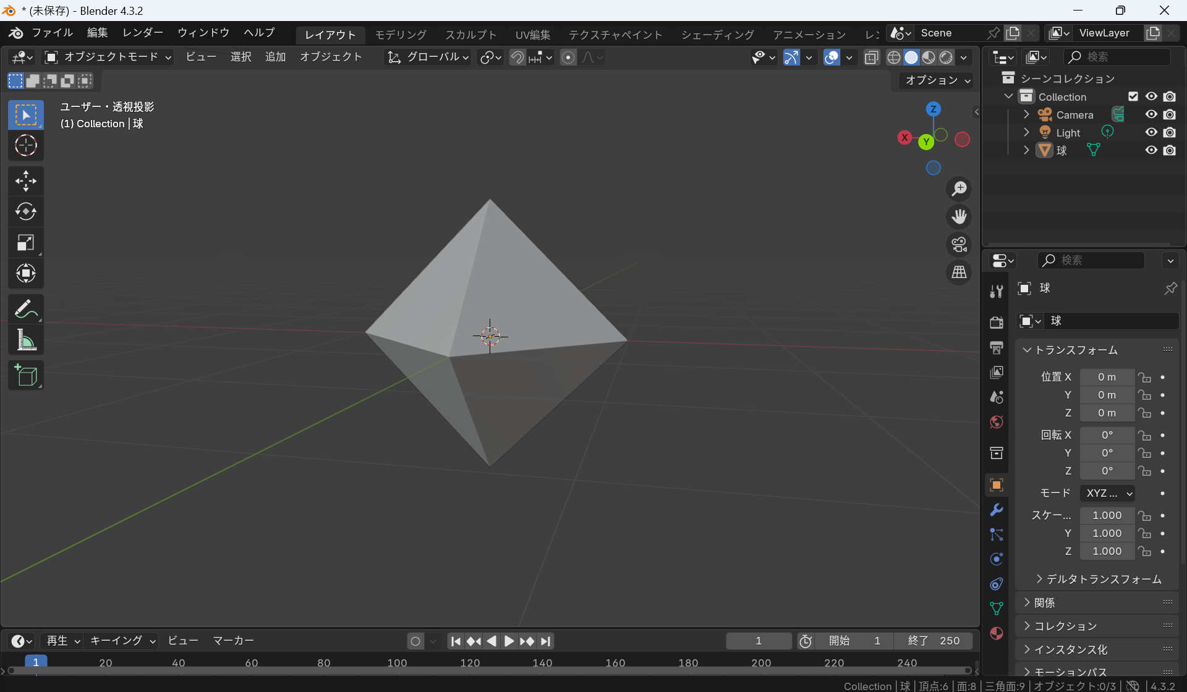The height and width of the screenshot is (692, 1187).
Task: Expand the Camera tree item
Action: tap(1026, 114)
